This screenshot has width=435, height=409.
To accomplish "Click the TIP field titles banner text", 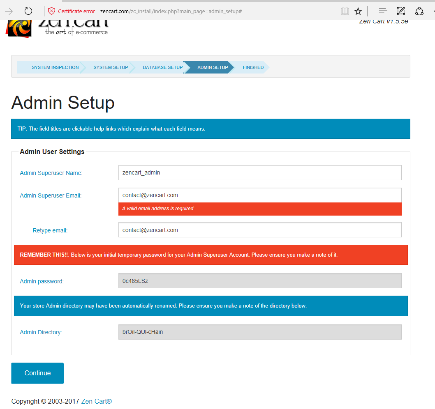I will pyautogui.click(x=111, y=129).
